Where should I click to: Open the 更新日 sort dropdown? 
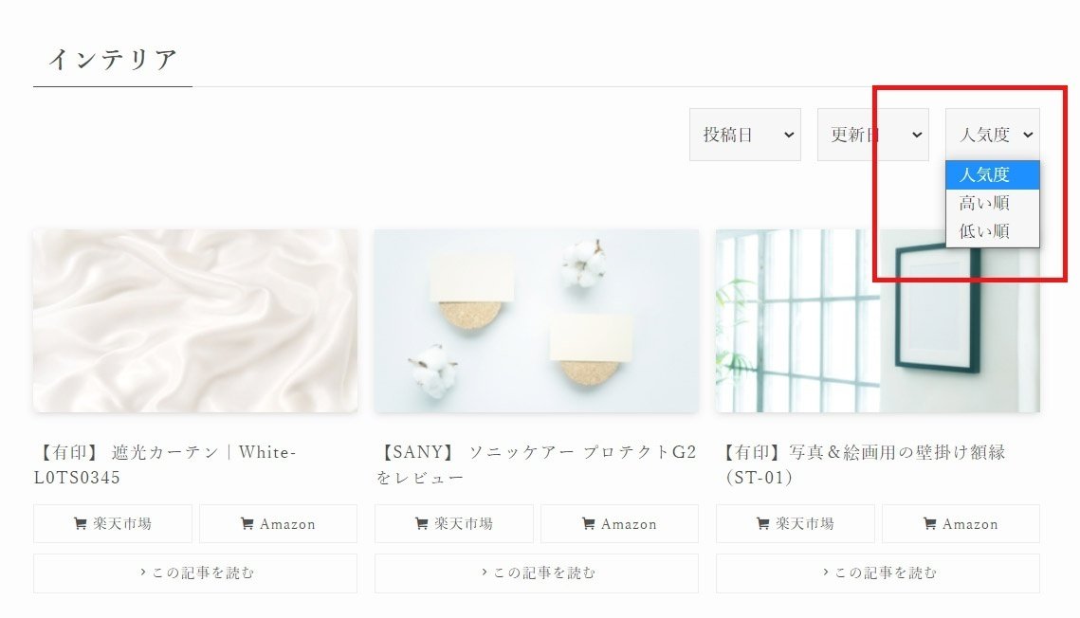point(872,135)
